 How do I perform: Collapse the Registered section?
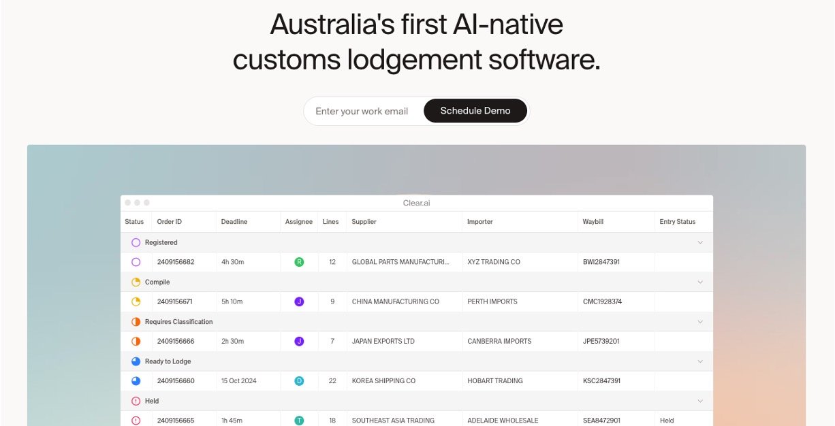click(x=701, y=242)
